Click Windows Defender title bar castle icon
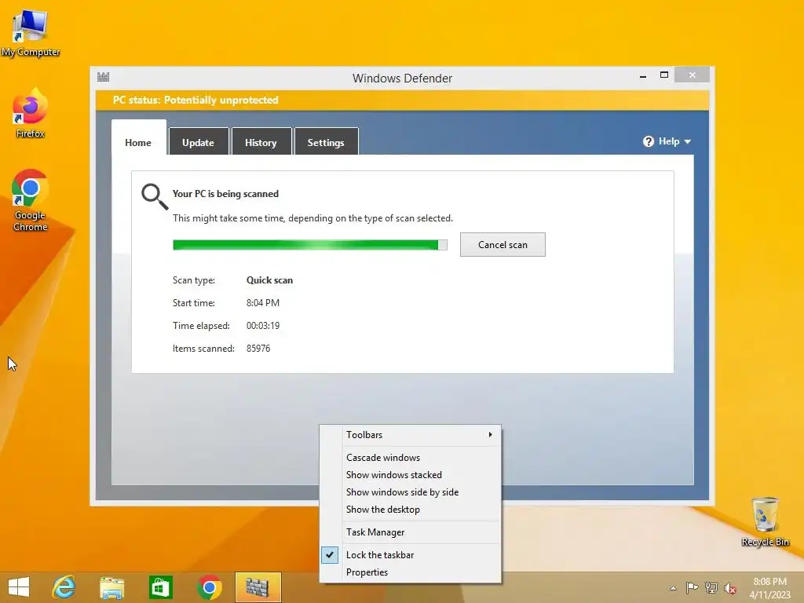804x603 pixels. (103, 78)
